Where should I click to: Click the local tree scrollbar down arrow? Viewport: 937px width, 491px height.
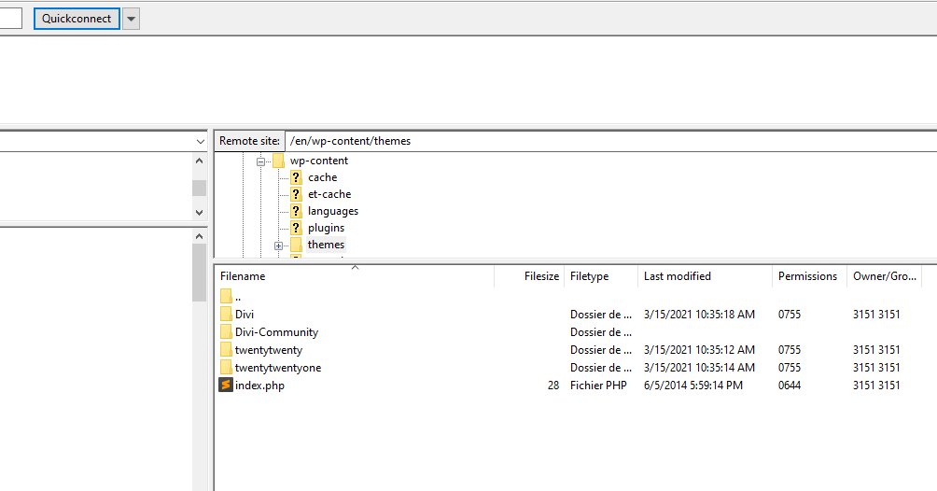tap(199, 213)
